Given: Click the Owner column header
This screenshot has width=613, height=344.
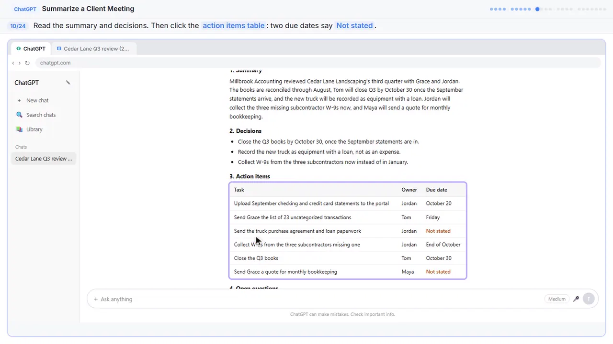Looking at the screenshot, I should pos(409,190).
